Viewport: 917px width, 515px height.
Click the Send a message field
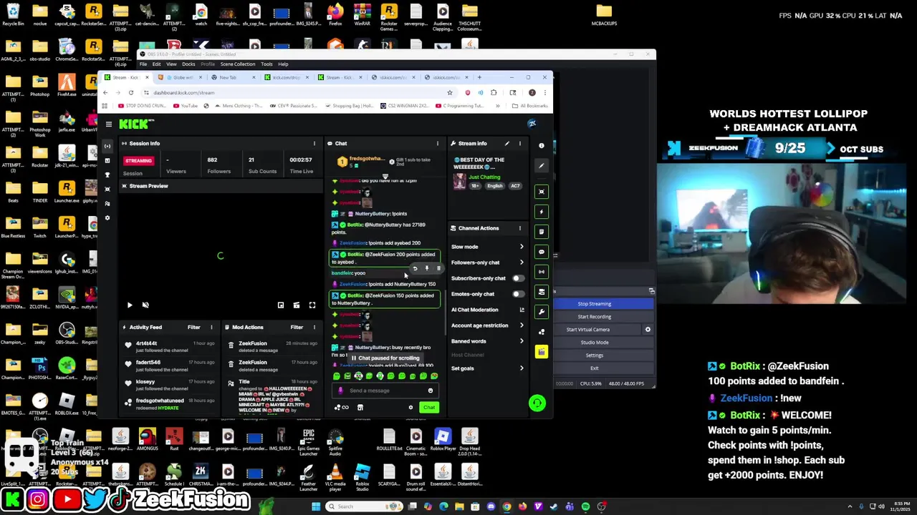(x=385, y=391)
